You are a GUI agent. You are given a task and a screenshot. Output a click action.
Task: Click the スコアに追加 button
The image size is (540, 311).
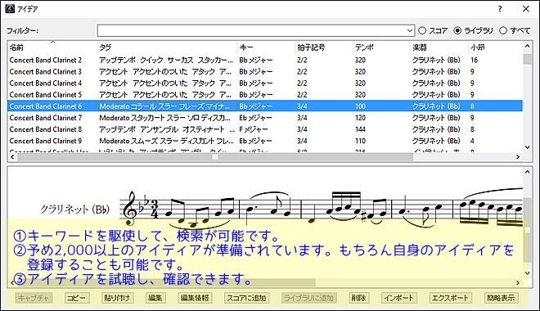[x=246, y=298]
